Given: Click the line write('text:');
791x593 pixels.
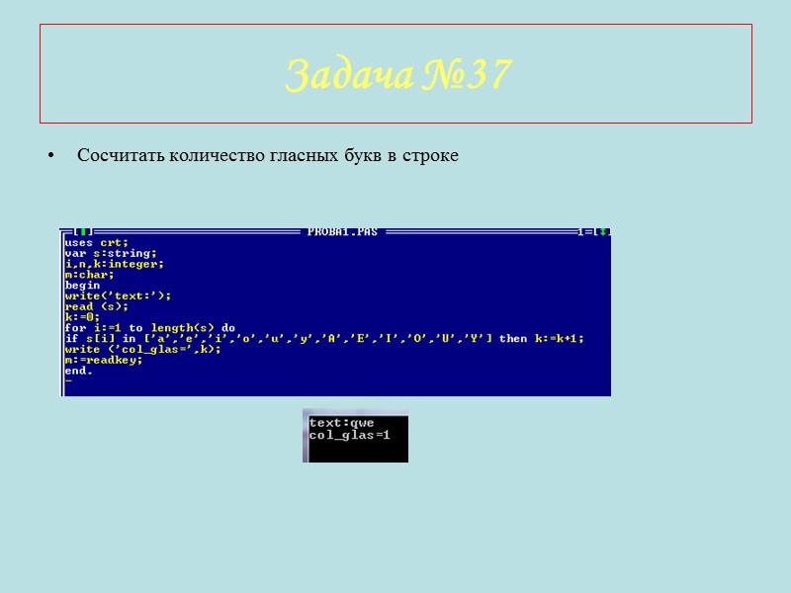Looking at the screenshot, I should [x=118, y=296].
